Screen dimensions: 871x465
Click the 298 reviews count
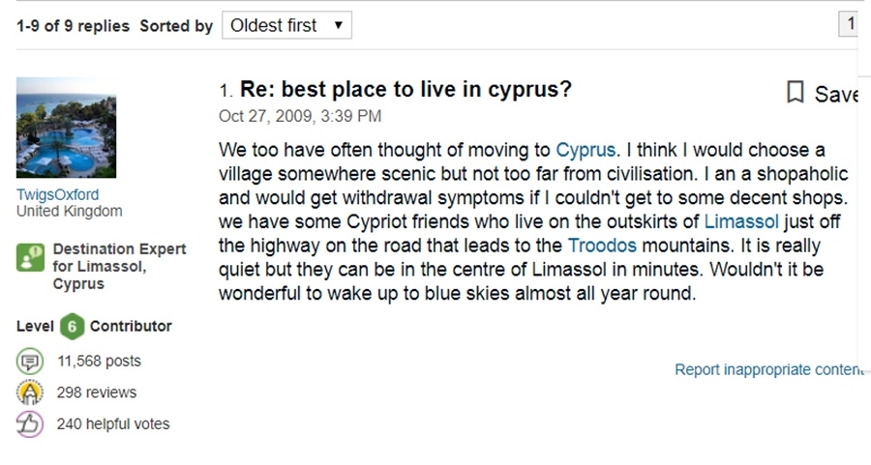pos(97,392)
